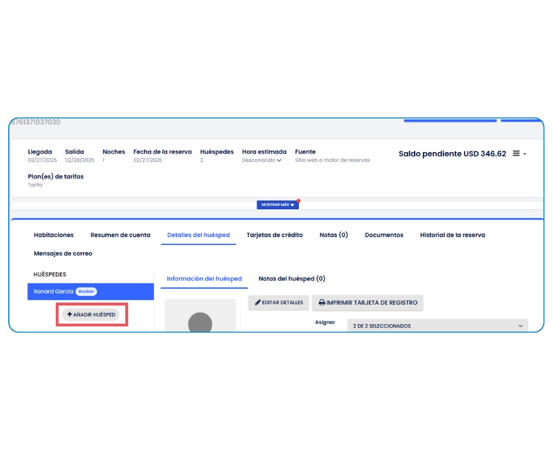Select guest Ronard Garcia in the Huéspedes list
Screen dimensions: 553x463
[x=54, y=291]
